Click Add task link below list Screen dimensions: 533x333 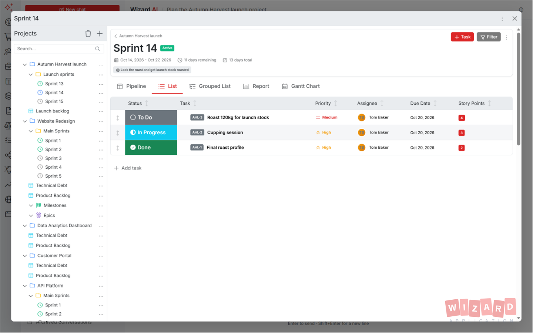[x=128, y=168]
